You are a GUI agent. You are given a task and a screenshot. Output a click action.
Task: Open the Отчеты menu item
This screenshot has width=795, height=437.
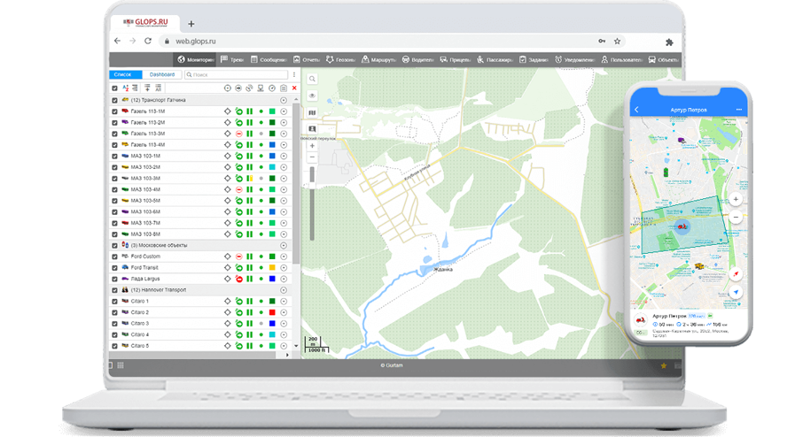(x=307, y=59)
